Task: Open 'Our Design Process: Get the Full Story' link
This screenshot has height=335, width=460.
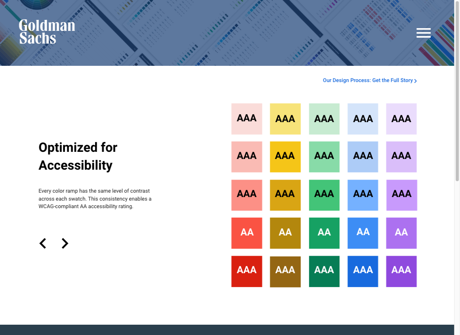Action: [x=370, y=80]
